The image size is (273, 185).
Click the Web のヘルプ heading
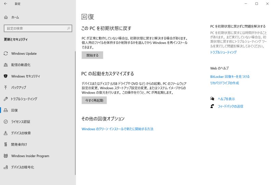(x=219, y=68)
